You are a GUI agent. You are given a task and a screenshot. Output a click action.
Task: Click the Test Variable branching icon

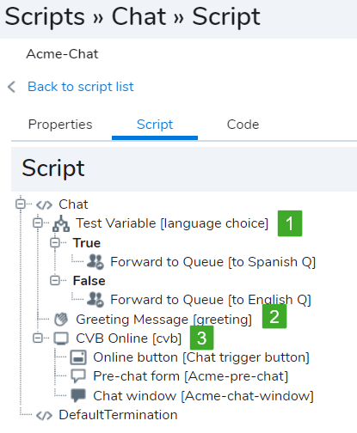61,223
